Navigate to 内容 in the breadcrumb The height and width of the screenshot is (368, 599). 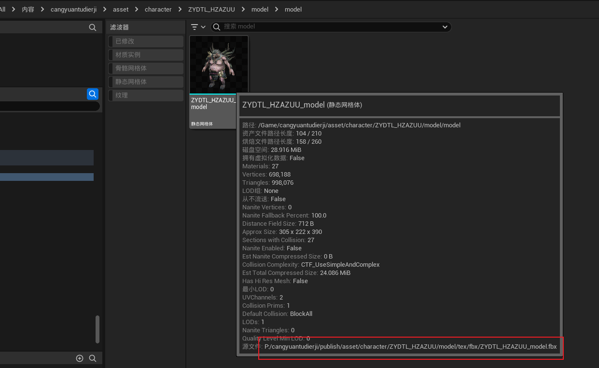tap(28, 9)
